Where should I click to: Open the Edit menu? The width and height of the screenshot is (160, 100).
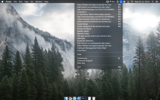point(21,2)
